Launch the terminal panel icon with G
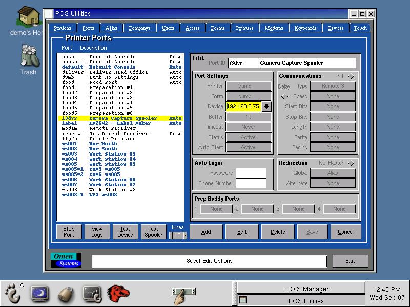The height and width of the screenshot is (307, 410). pyautogui.click(x=92, y=295)
